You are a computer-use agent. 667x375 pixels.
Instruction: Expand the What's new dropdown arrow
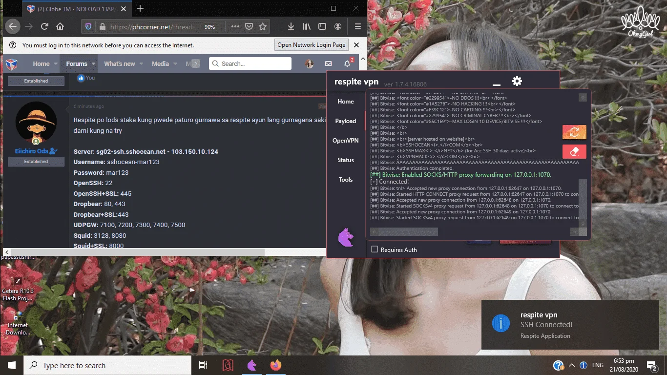(x=141, y=64)
